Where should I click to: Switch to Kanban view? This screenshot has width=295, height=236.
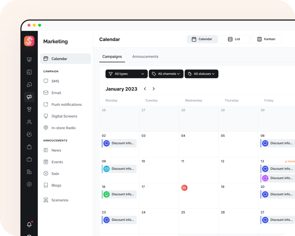coord(267,39)
